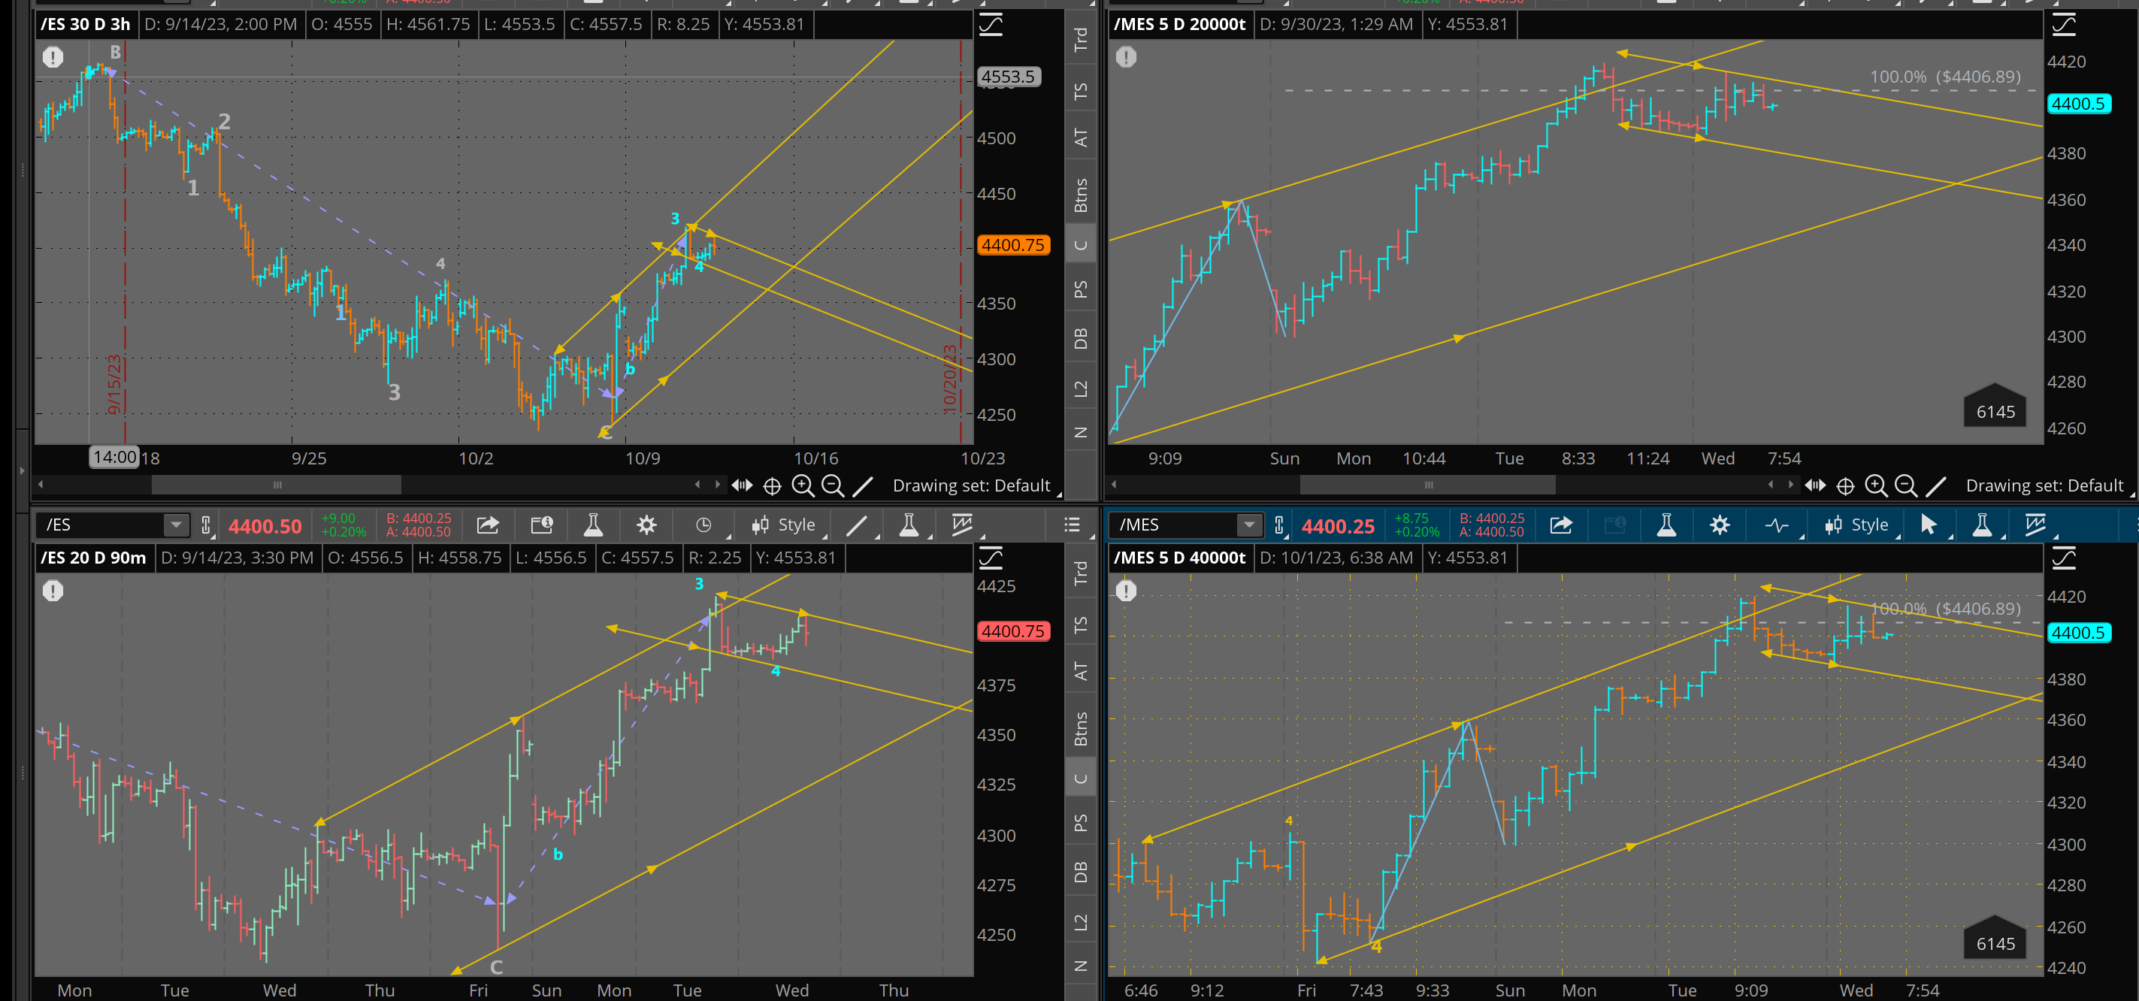The image size is (2139, 1001).
Task: Open Edit Studies flask in /ES toolbar
Action: click(593, 525)
